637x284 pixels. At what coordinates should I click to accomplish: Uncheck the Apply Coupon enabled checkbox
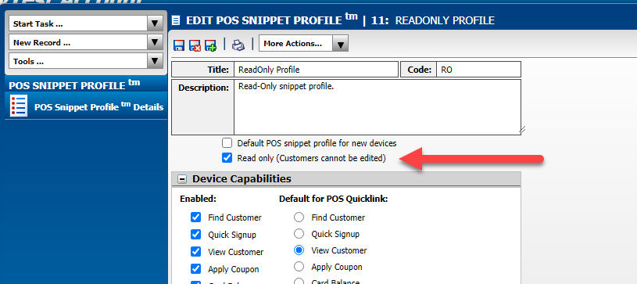196,268
